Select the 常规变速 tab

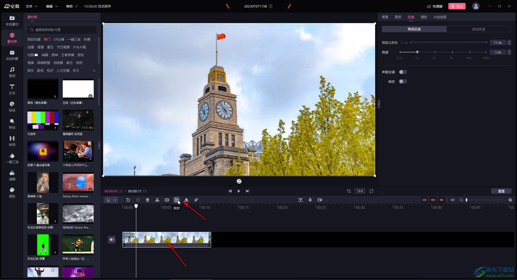(414, 29)
